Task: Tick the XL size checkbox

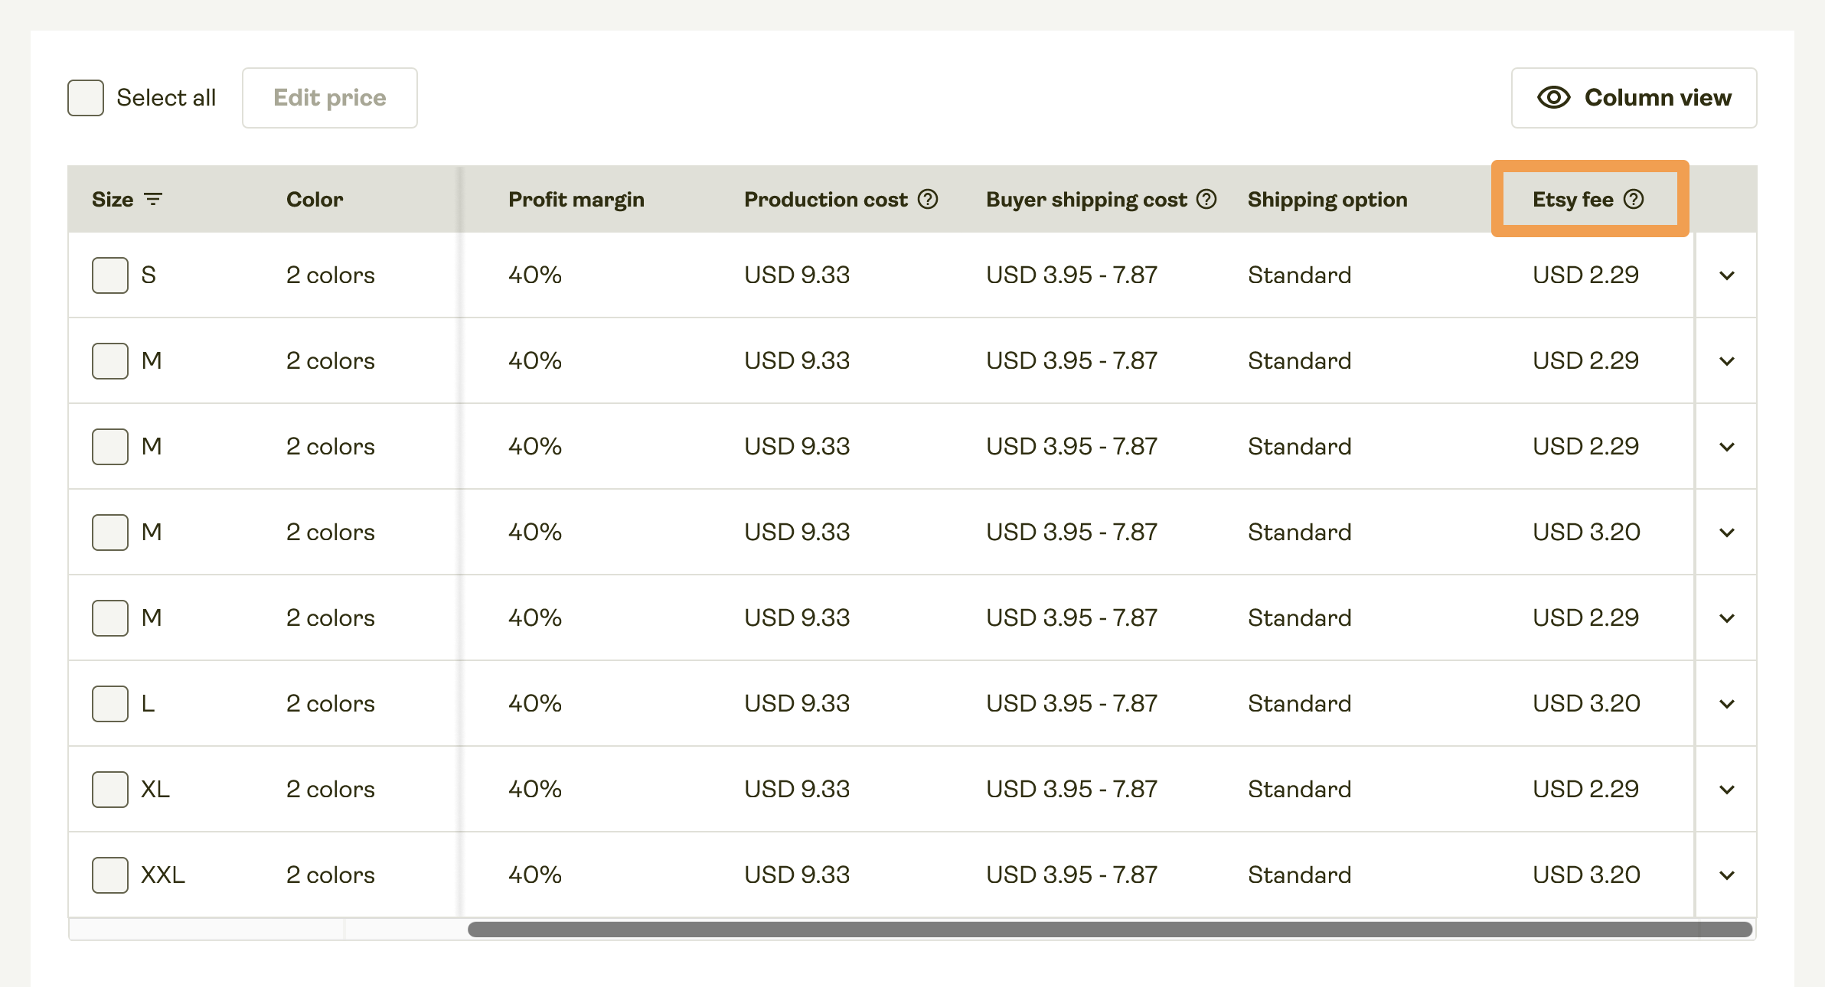Action: tap(110, 790)
